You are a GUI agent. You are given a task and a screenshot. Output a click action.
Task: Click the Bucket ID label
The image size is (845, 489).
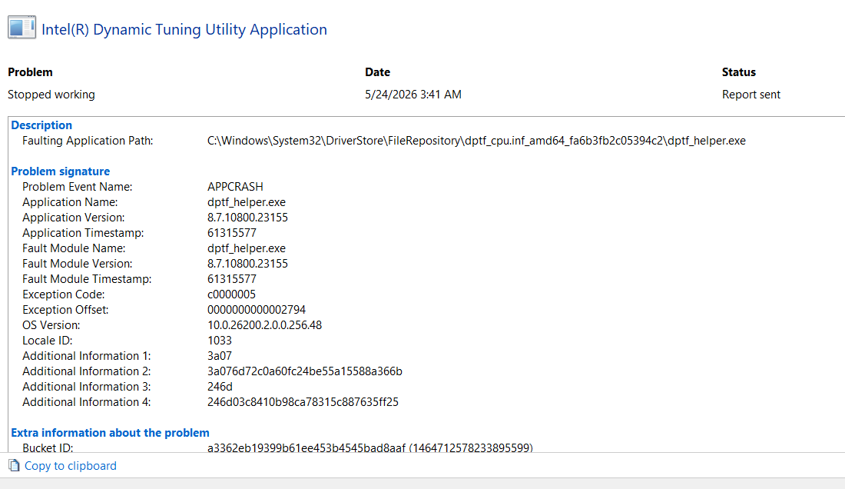tap(48, 447)
